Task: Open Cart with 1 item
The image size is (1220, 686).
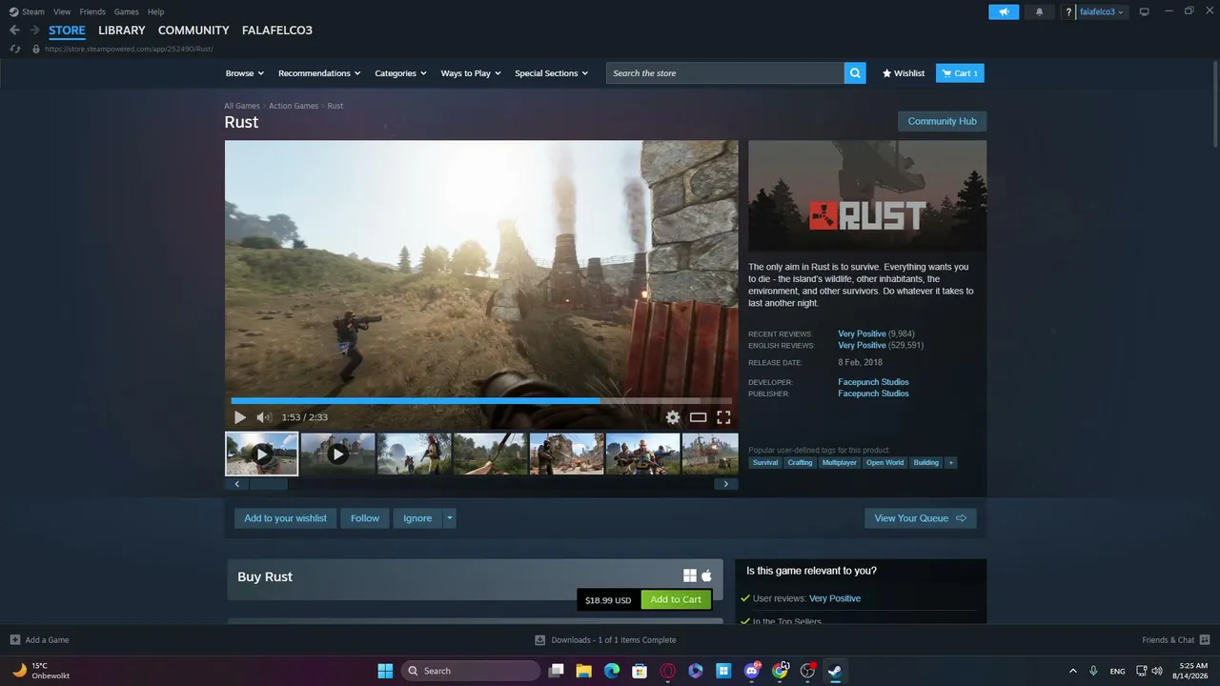Action: click(960, 73)
